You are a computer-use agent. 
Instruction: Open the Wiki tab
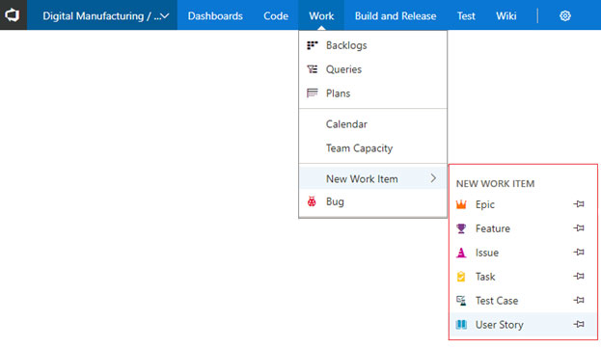tap(505, 15)
